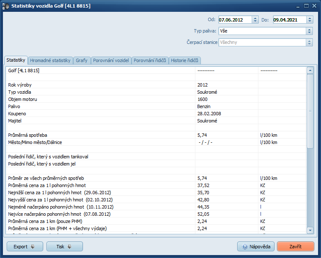Select Nejvyšší cena za 1 l row
321x258 pixels.
tap(156, 200)
